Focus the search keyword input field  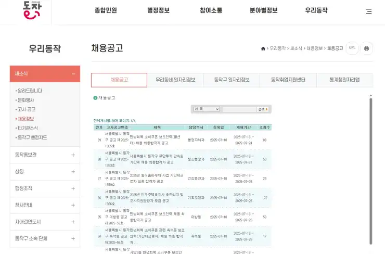tap(239, 109)
